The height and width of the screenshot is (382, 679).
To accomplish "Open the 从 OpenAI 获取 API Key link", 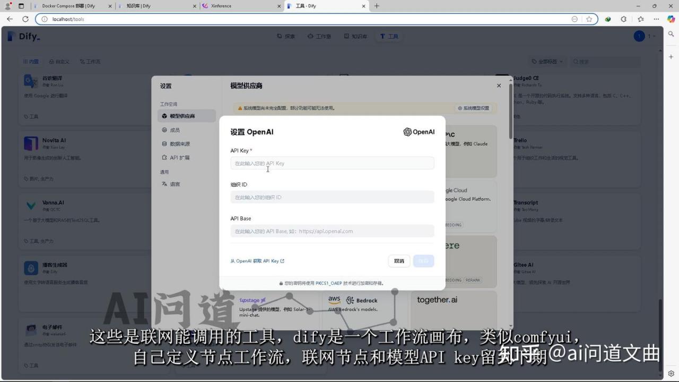I will 257,261.
